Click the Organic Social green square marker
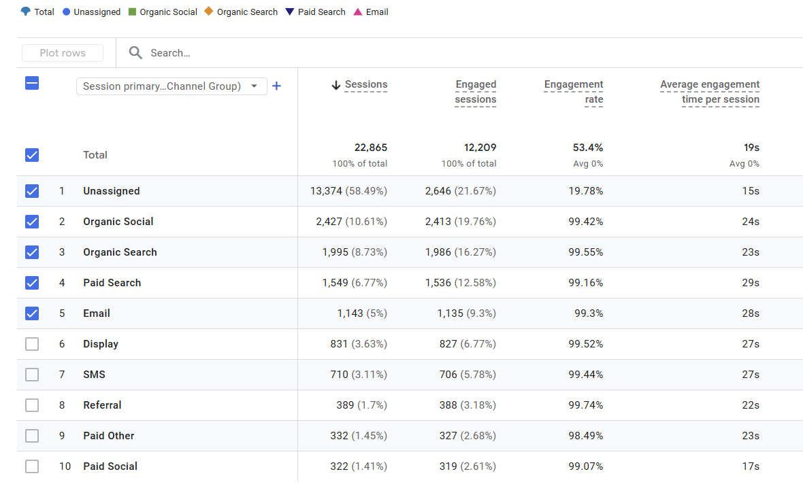The image size is (803, 495). point(132,12)
